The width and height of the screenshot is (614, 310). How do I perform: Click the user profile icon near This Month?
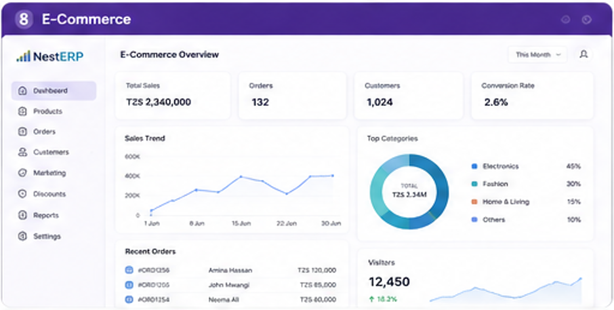click(584, 54)
